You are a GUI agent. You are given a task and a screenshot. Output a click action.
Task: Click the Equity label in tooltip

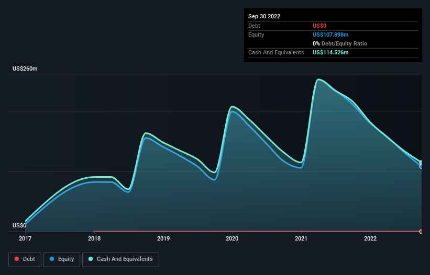256,35
